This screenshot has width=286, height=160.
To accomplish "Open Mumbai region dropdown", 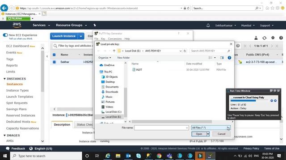I will click(248, 25).
